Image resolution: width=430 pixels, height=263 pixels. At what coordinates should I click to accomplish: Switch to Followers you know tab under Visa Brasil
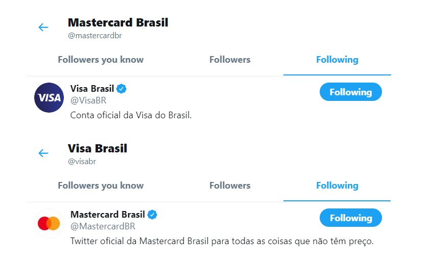(x=101, y=186)
